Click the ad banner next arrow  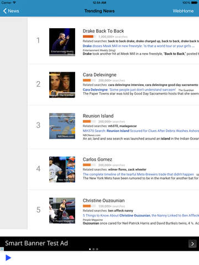[192, 244]
